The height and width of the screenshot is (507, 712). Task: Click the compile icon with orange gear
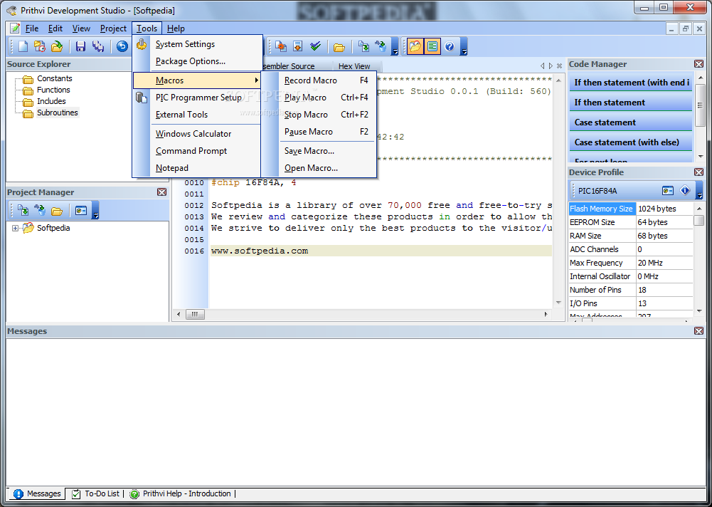pos(281,46)
